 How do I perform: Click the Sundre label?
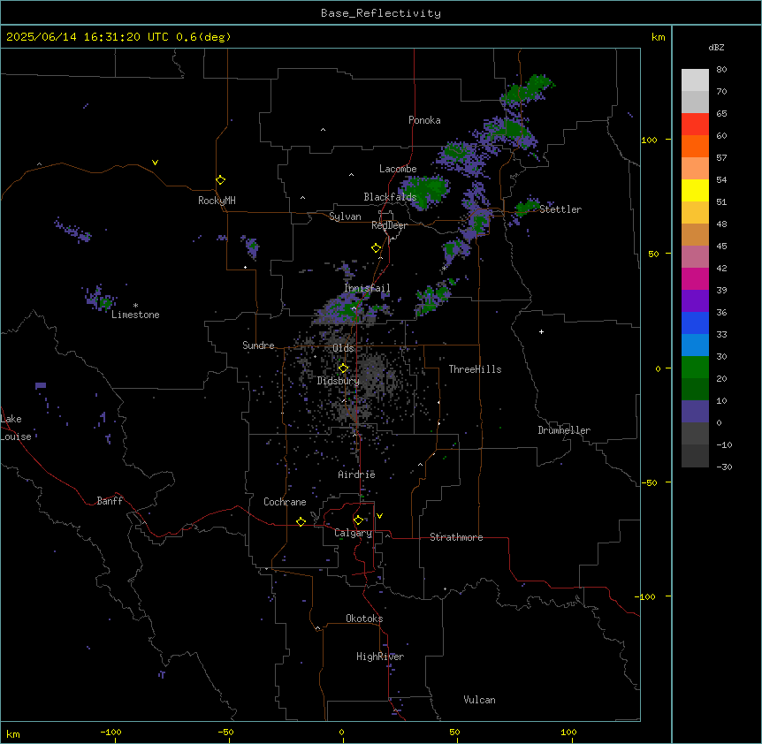258,345
